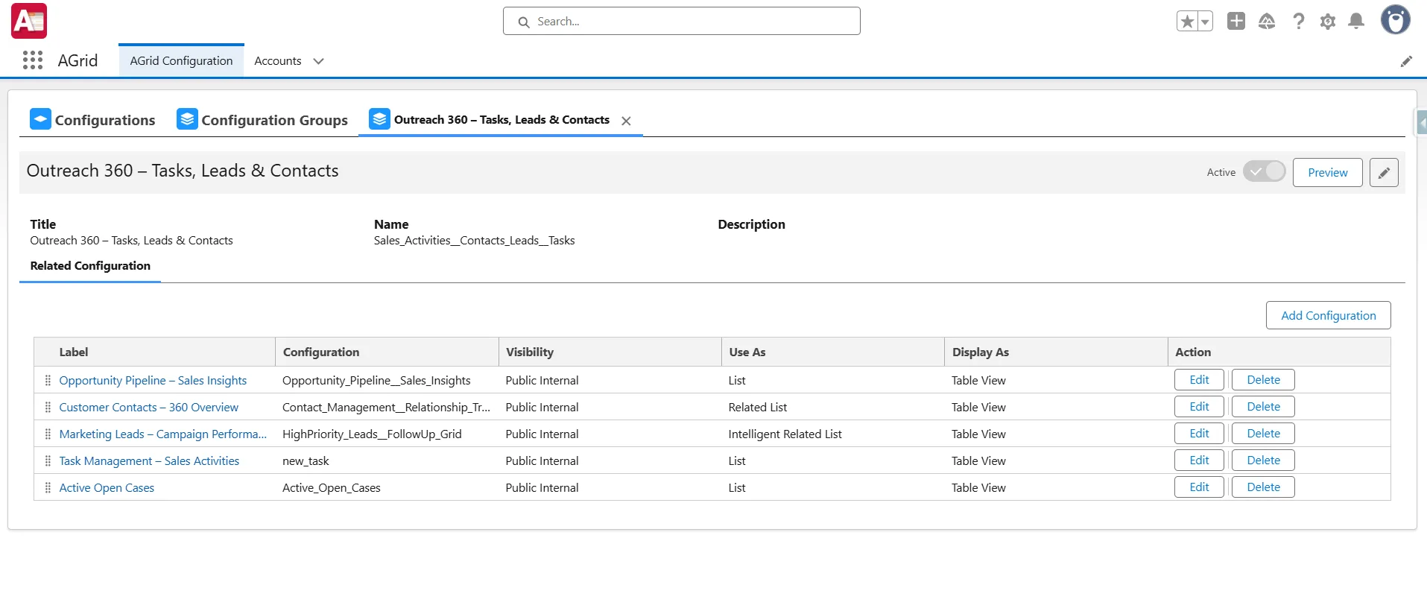Click the Sales_Activities__Contacts_Leads__Tasks name value
The width and height of the screenshot is (1427, 611).
pos(474,241)
